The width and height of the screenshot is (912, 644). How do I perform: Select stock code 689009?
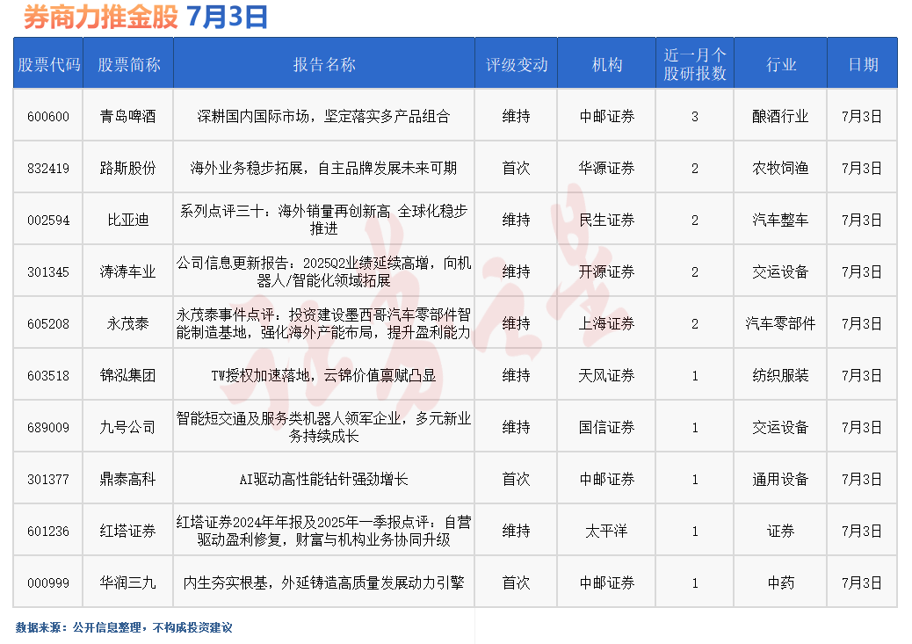[48, 427]
